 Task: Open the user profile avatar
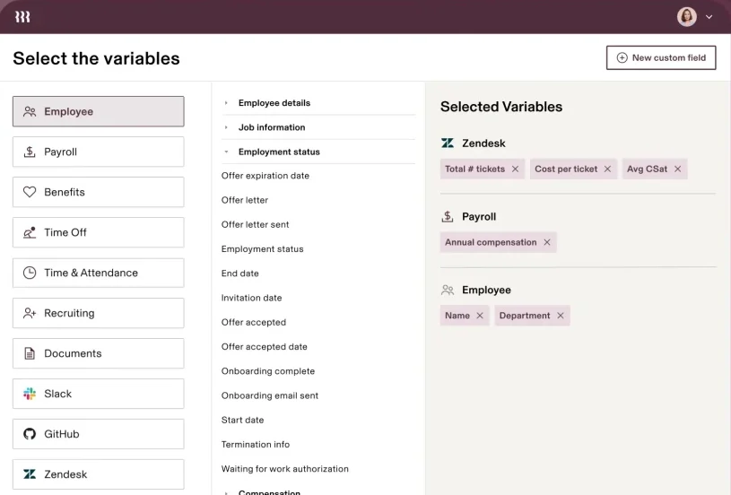(x=687, y=17)
